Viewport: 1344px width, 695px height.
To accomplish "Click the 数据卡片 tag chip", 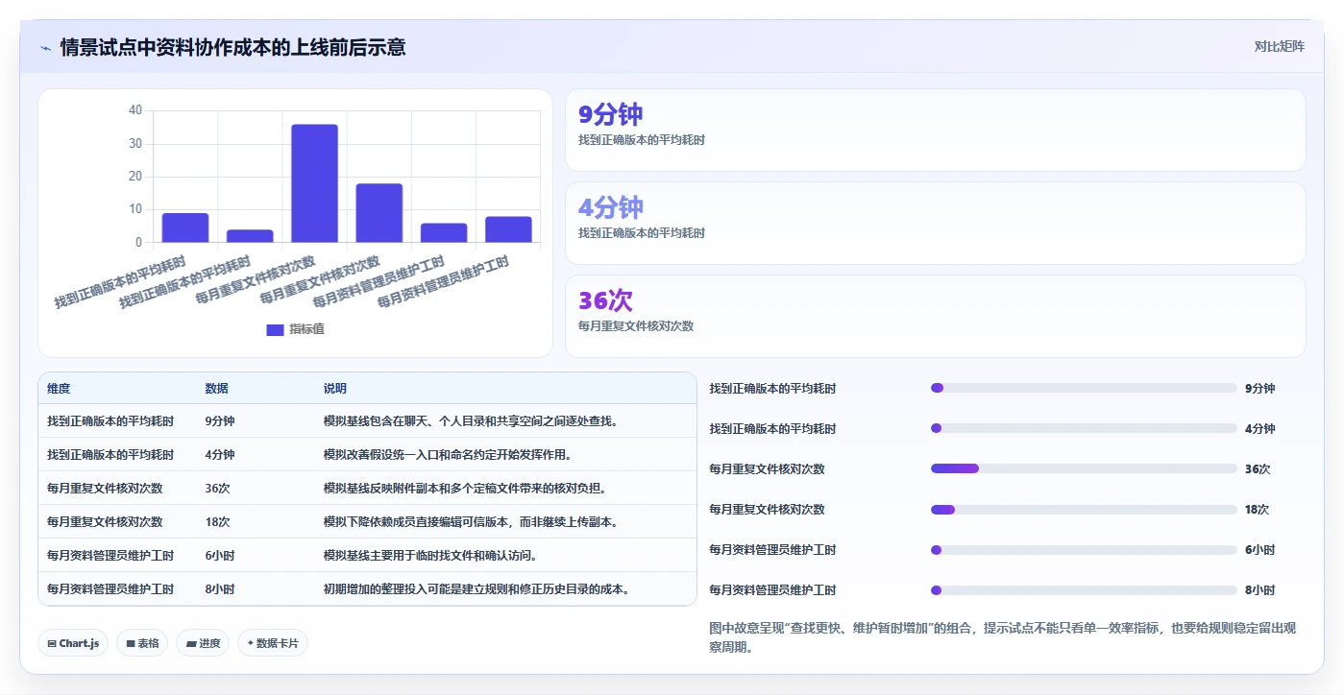I will [273, 643].
